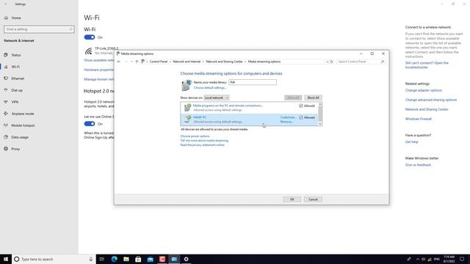Open the Show devices on Local network dropdown

click(216, 98)
